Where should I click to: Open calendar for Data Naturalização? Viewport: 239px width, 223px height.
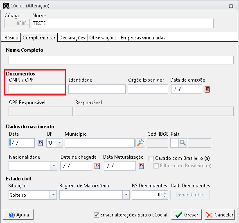pyautogui.click(x=141, y=166)
